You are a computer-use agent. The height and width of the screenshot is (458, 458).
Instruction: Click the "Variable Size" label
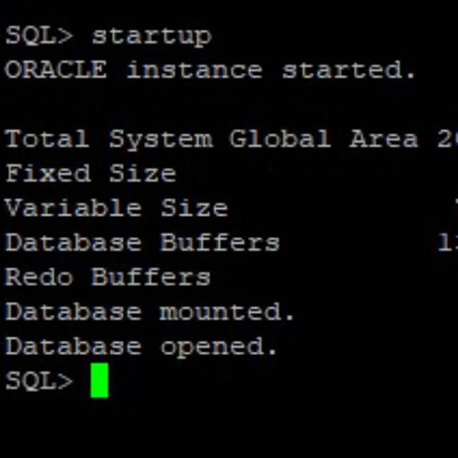click(116, 208)
